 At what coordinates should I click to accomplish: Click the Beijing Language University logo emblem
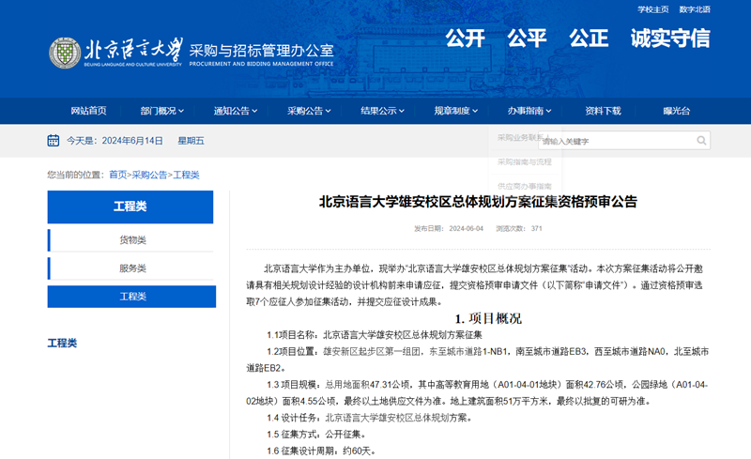(x=64, y=53)
